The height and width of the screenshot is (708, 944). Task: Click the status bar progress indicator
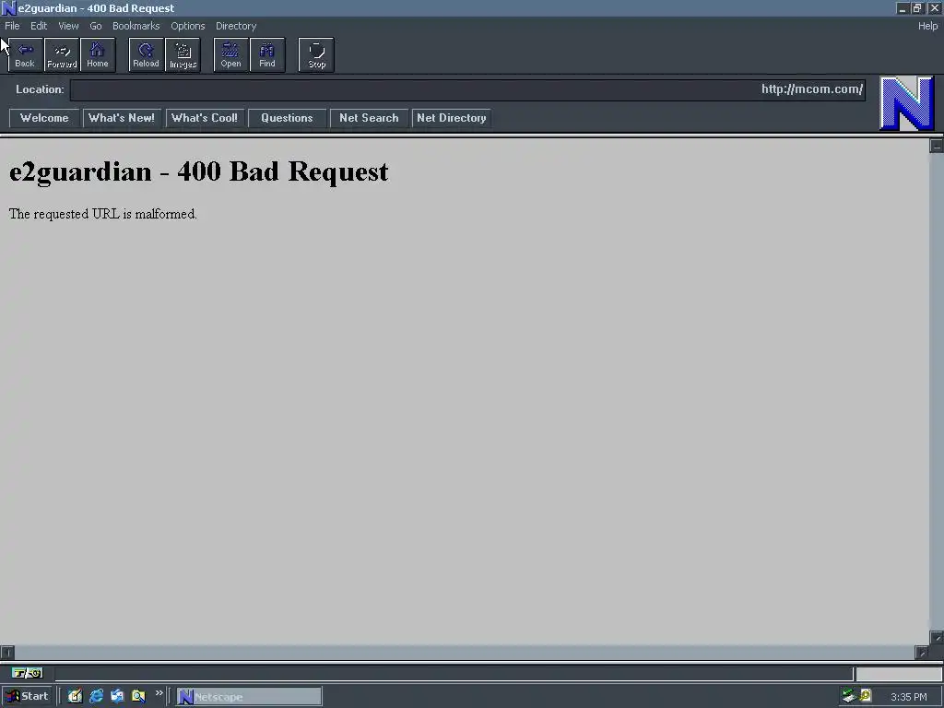point(899,673)
